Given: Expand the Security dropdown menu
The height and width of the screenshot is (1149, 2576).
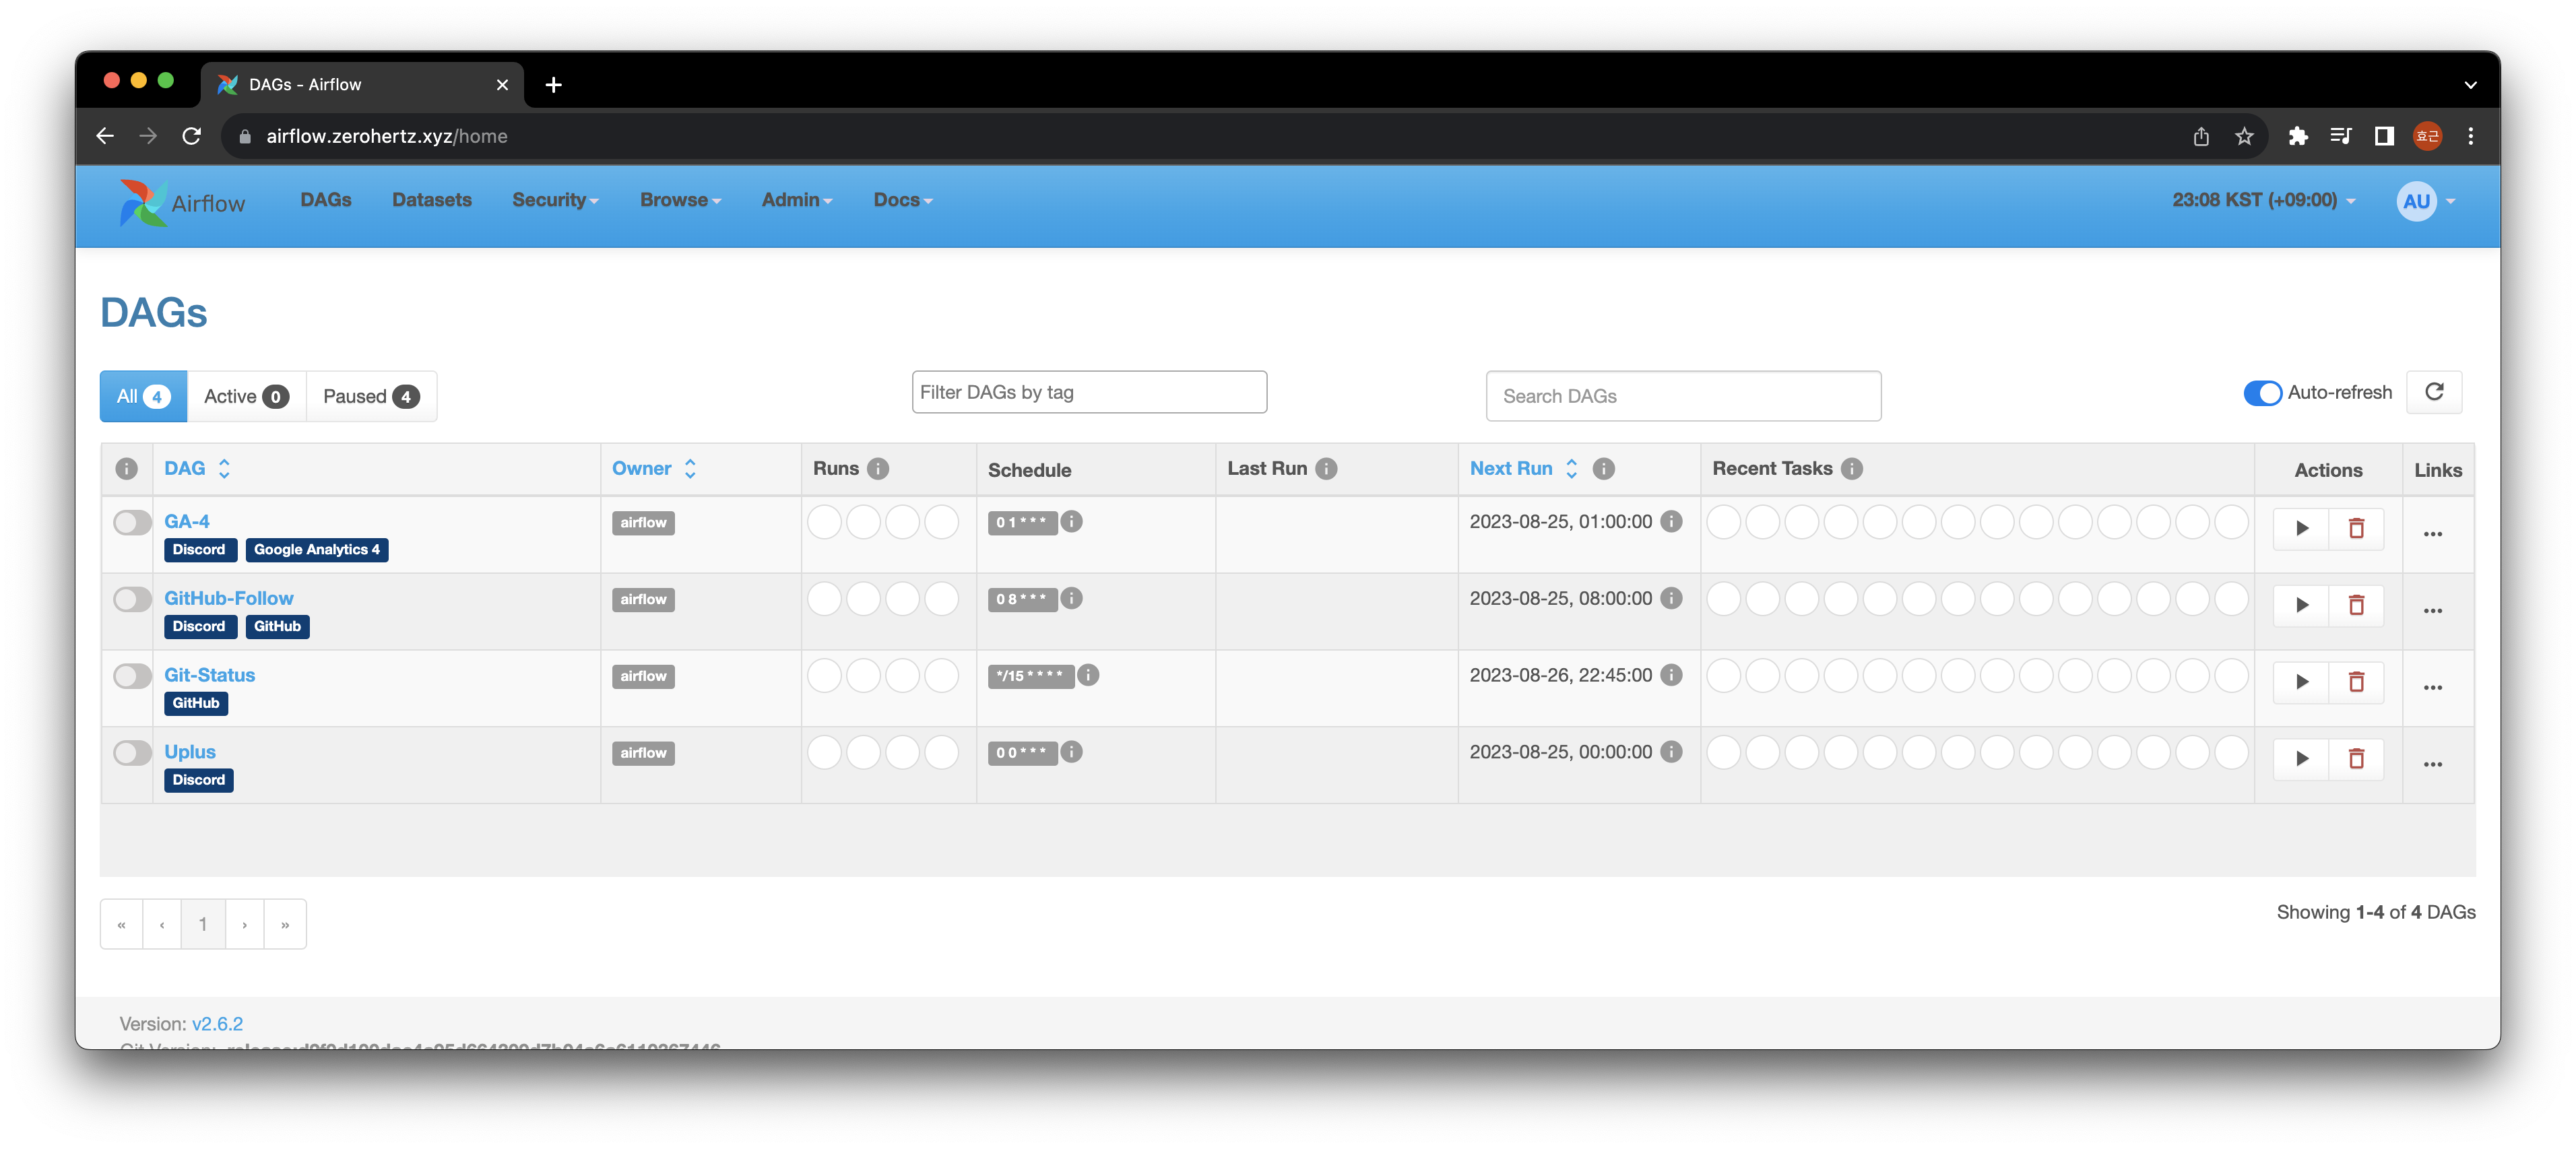Looking at the screenshot, I should click(554, 200).
